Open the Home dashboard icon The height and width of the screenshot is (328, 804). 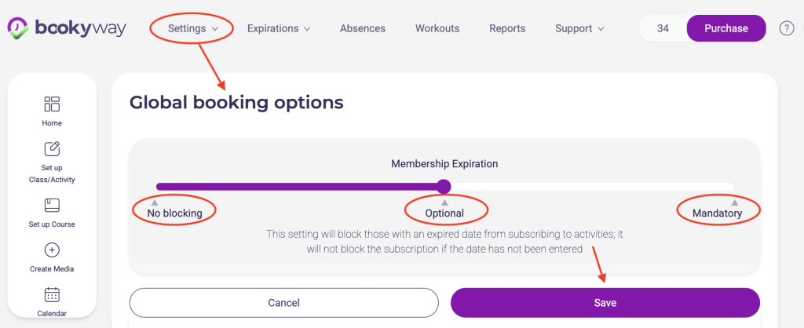(x=52, y=104)
